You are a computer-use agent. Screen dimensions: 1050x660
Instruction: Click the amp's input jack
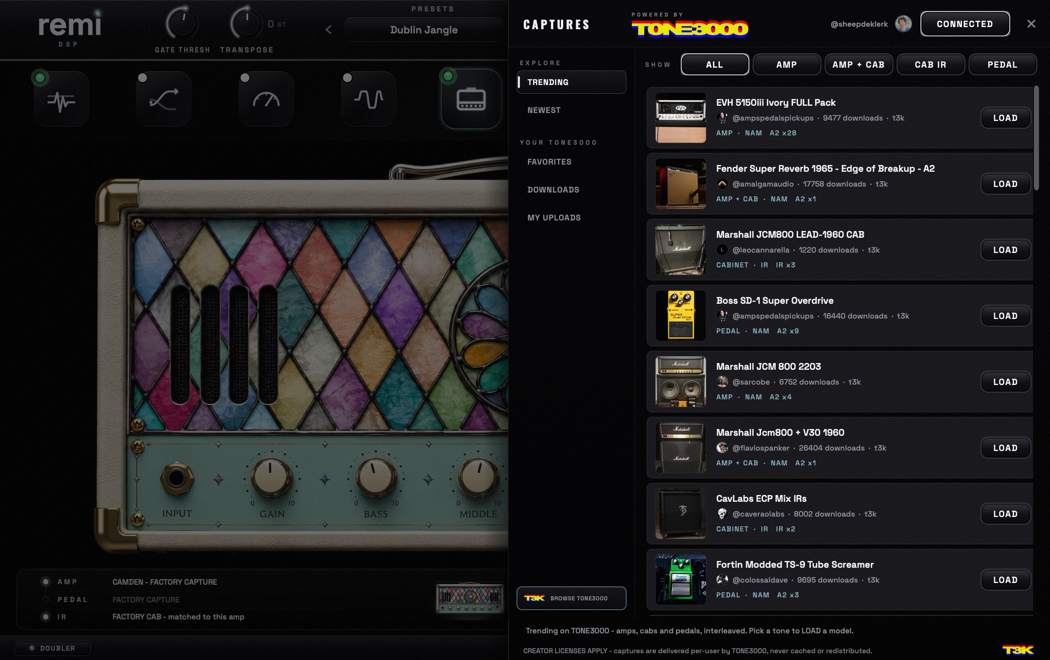(x=177, y=478)
